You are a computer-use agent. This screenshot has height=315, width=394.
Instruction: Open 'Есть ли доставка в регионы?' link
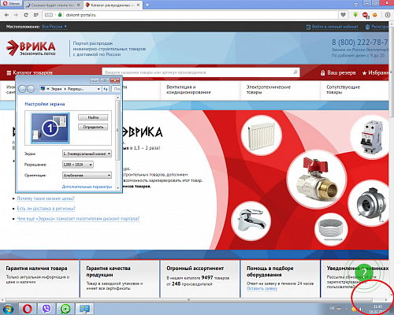46,209
